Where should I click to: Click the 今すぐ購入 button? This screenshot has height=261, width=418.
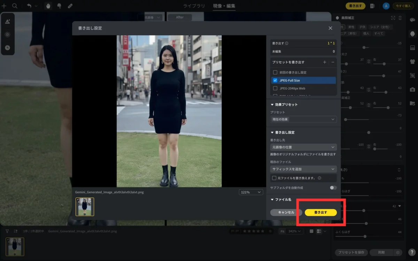coord(403,6)
